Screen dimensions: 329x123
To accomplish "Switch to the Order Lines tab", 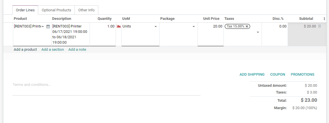I will click(25, 10).
